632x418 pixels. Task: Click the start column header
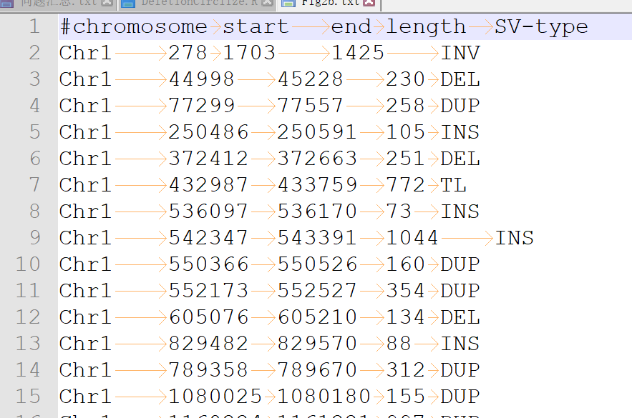(x=256, y=27)
